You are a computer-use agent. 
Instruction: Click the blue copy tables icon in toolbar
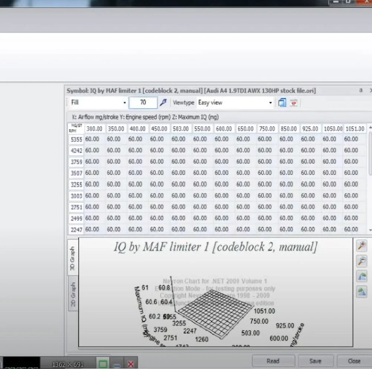[x=282, y=103]
